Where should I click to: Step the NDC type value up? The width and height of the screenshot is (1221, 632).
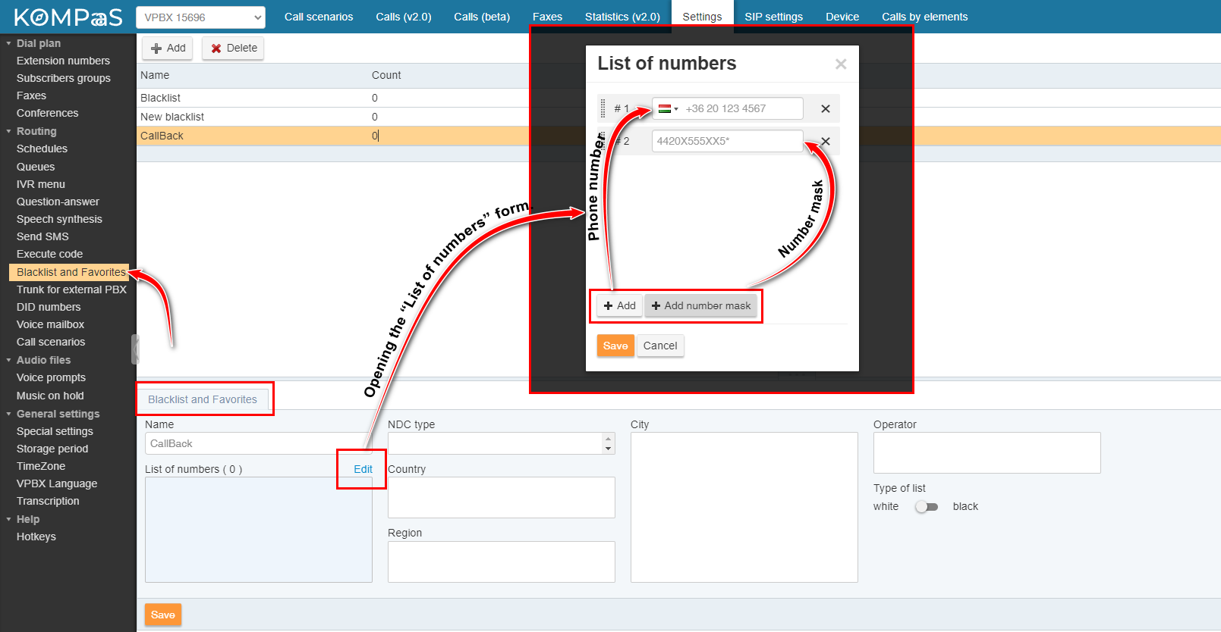[x=608, y=438]
